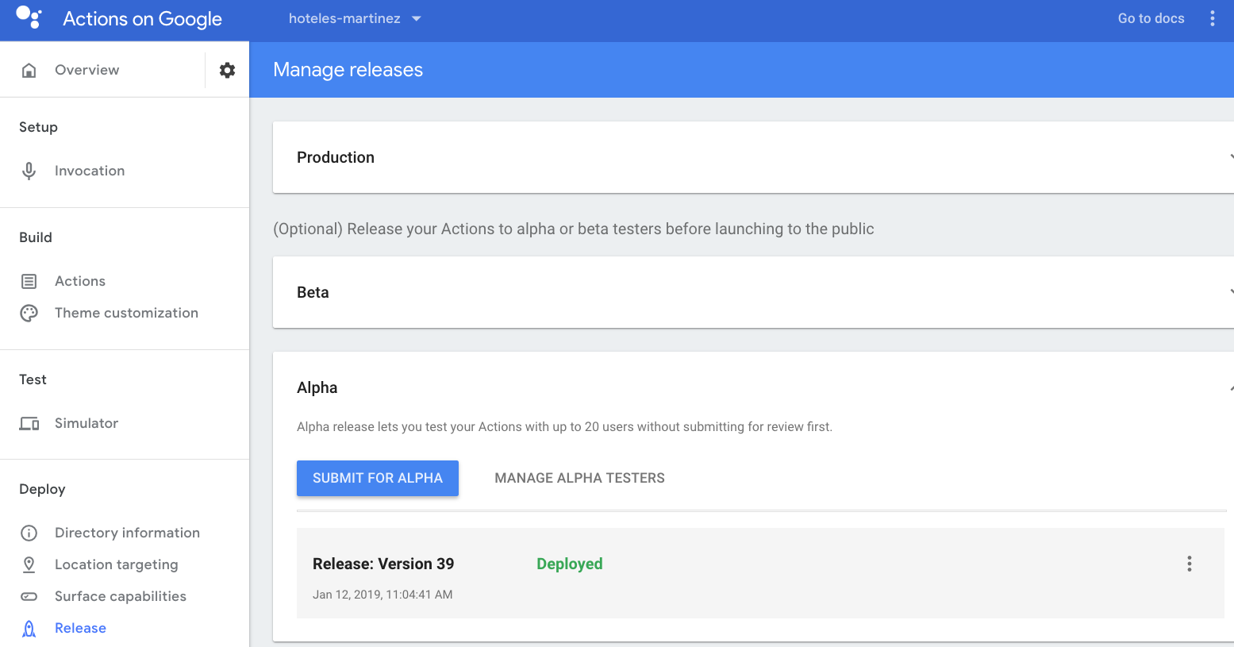The image size is (1234, 647).
Task: Click the Overview home icon
Action: (x=29, y=70)
